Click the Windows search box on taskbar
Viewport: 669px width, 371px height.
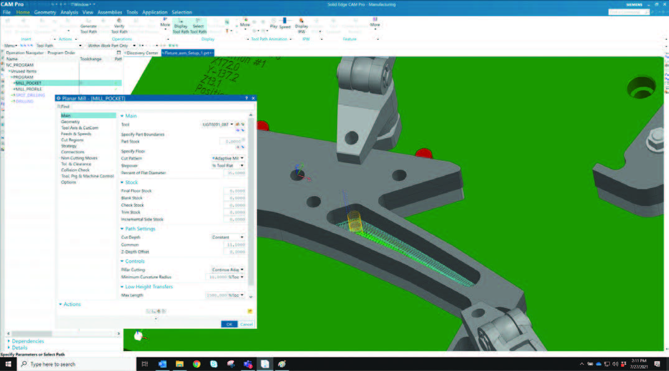[76, 364]
